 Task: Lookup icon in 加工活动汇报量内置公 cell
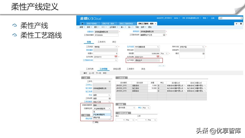pyautogui.click(x=205, y=88)
